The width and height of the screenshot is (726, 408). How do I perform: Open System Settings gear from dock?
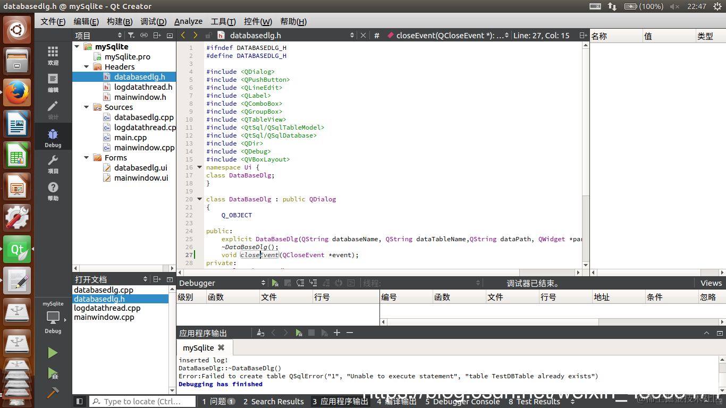click(x=18, y=218)
